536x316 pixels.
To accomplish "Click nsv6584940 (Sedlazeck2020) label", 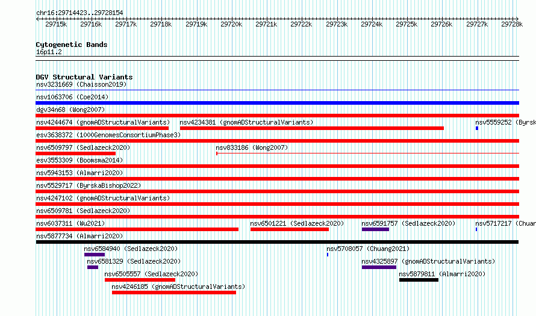I will [131, 249].
